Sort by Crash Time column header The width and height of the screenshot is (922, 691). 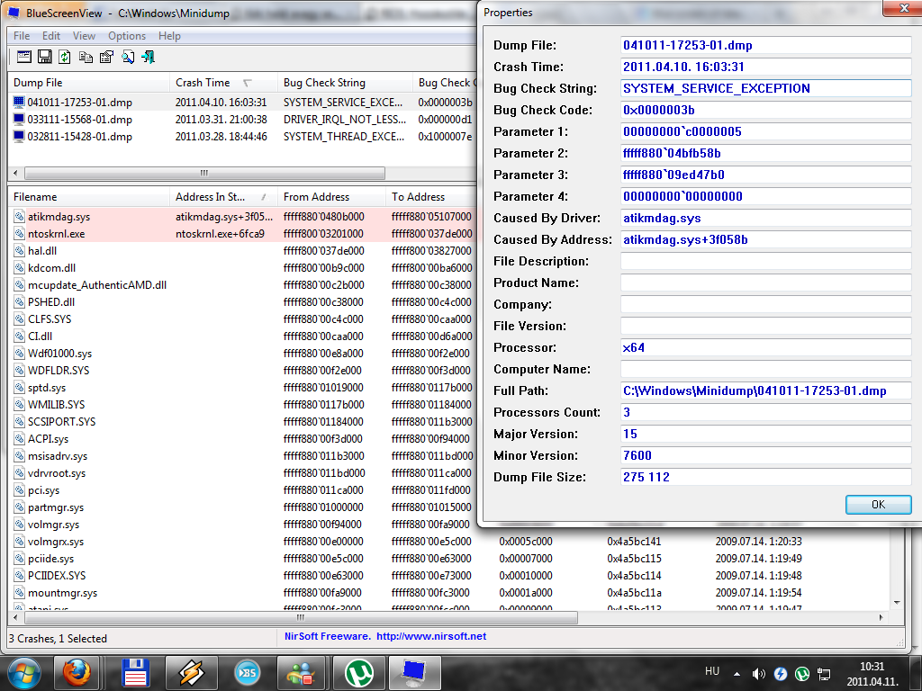[x=224, y=83]
